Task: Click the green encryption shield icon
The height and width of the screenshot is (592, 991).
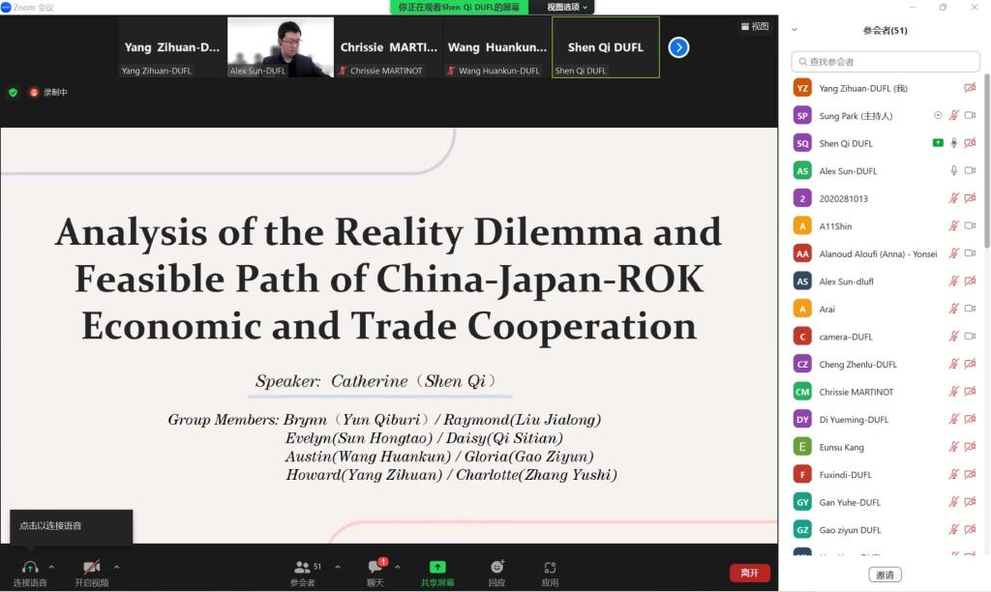Action: (x=14, y=93)
